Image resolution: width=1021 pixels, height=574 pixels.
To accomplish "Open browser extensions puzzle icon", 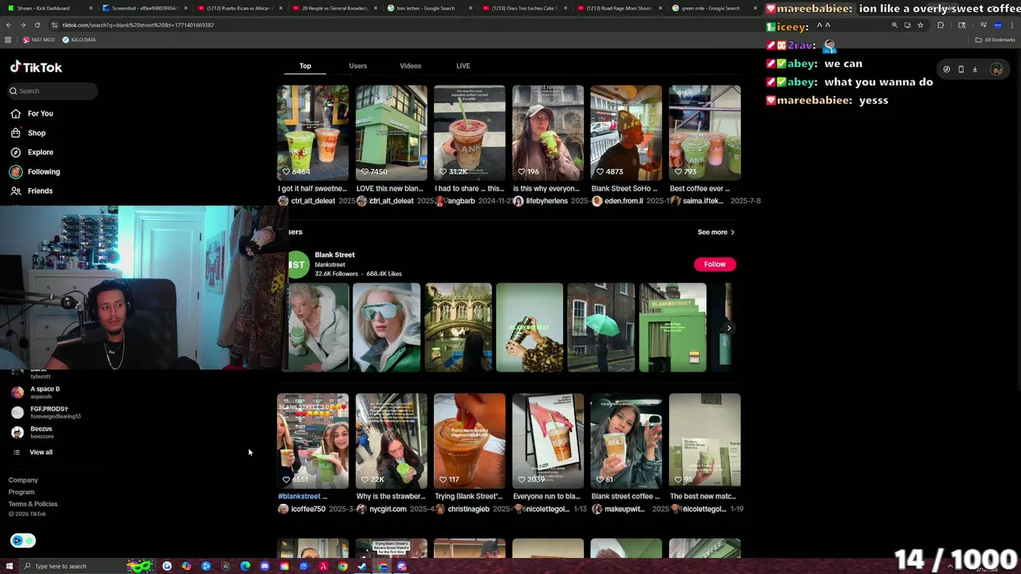I will click(x=940, y=25).
